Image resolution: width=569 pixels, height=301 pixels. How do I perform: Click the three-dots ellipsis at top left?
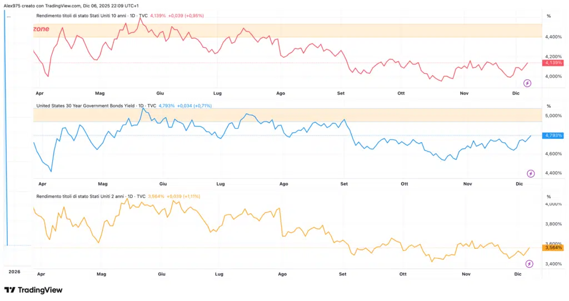(x=8, y=17)
